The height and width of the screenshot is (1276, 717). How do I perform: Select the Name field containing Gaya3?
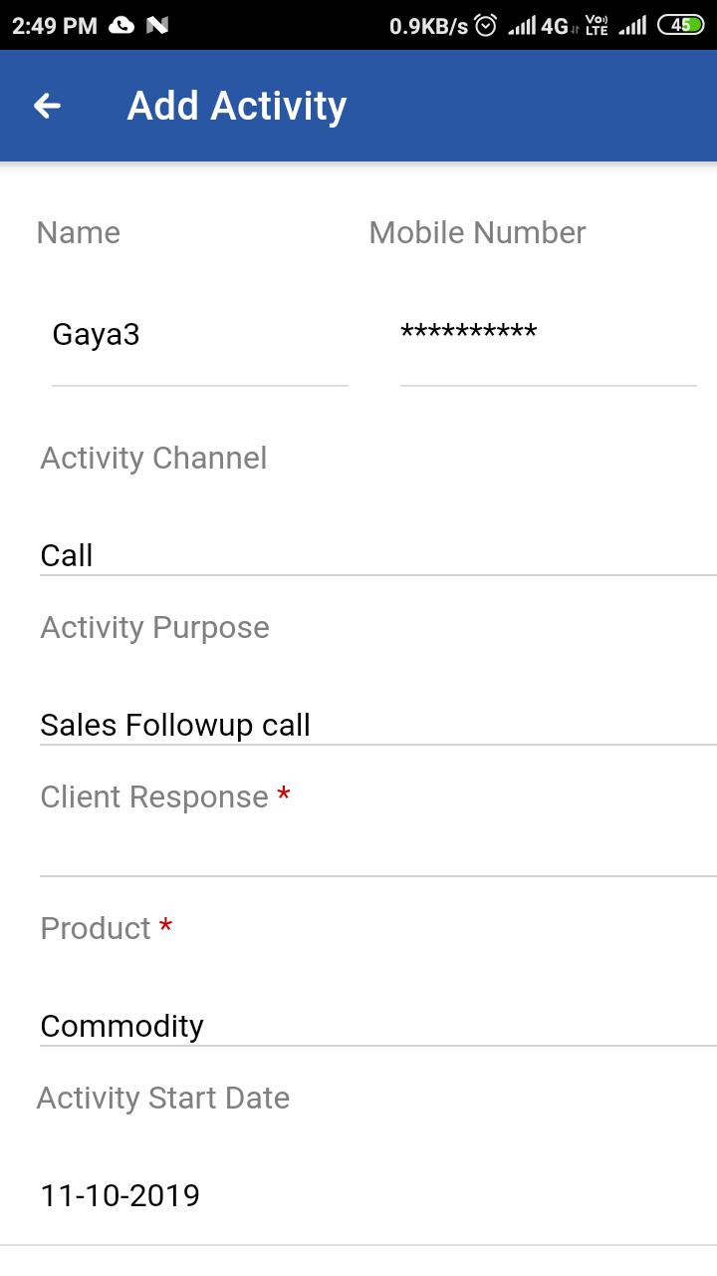click(200, 335)
